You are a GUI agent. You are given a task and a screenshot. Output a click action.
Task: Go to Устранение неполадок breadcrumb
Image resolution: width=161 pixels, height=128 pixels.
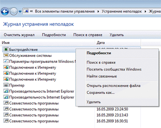tap(122, 11)
